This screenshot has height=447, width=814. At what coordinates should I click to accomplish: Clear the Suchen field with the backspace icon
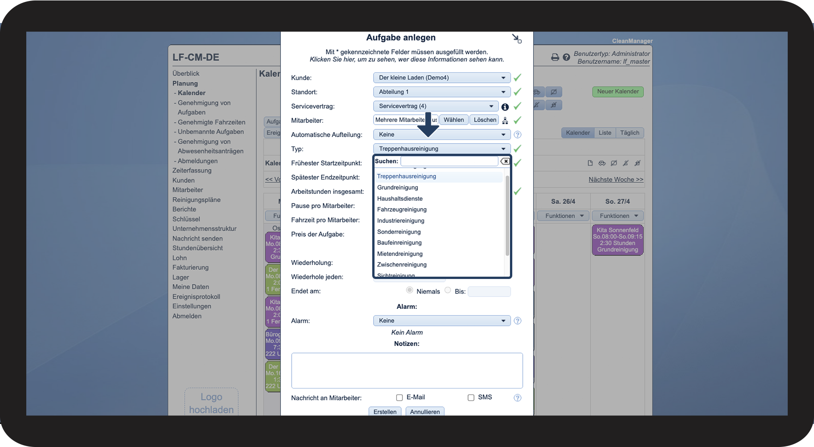coord(505,161)
